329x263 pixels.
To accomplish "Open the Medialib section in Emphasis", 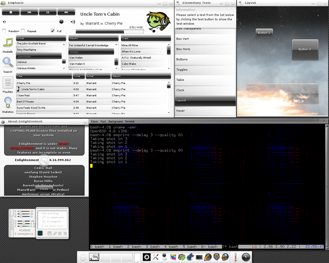I will (8, 45).
